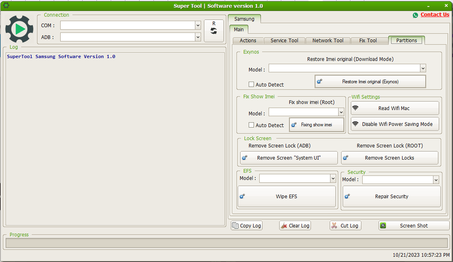
Task: Click the gear icon on Wipe EFS
Action: [x=242, y=196]
